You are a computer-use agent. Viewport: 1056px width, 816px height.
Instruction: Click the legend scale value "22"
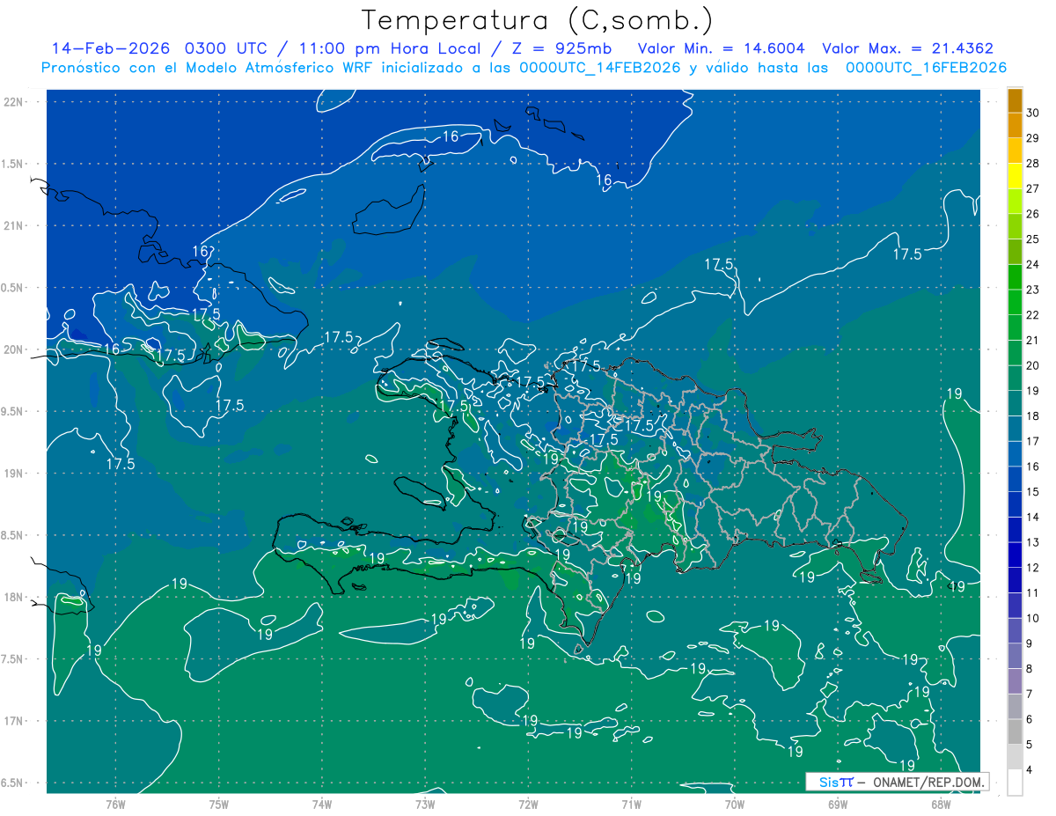click(x=1034, y=315)
